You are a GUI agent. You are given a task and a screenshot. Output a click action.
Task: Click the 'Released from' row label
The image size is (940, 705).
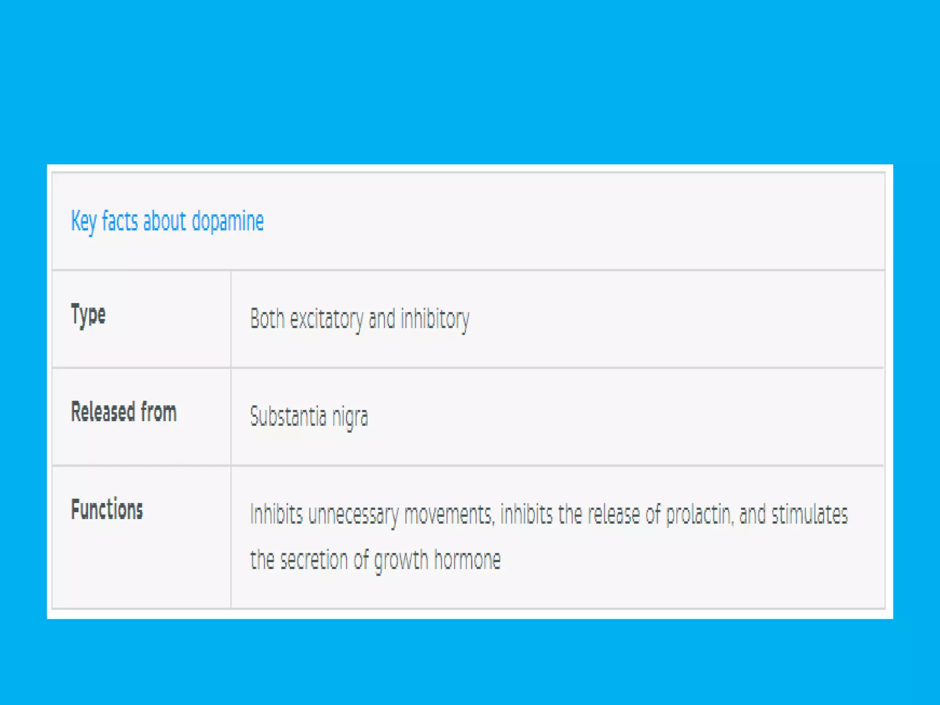point(123,412)
